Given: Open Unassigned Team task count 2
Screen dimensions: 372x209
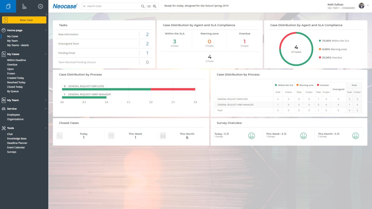Looking at the screenshot, I should point(147,44).
